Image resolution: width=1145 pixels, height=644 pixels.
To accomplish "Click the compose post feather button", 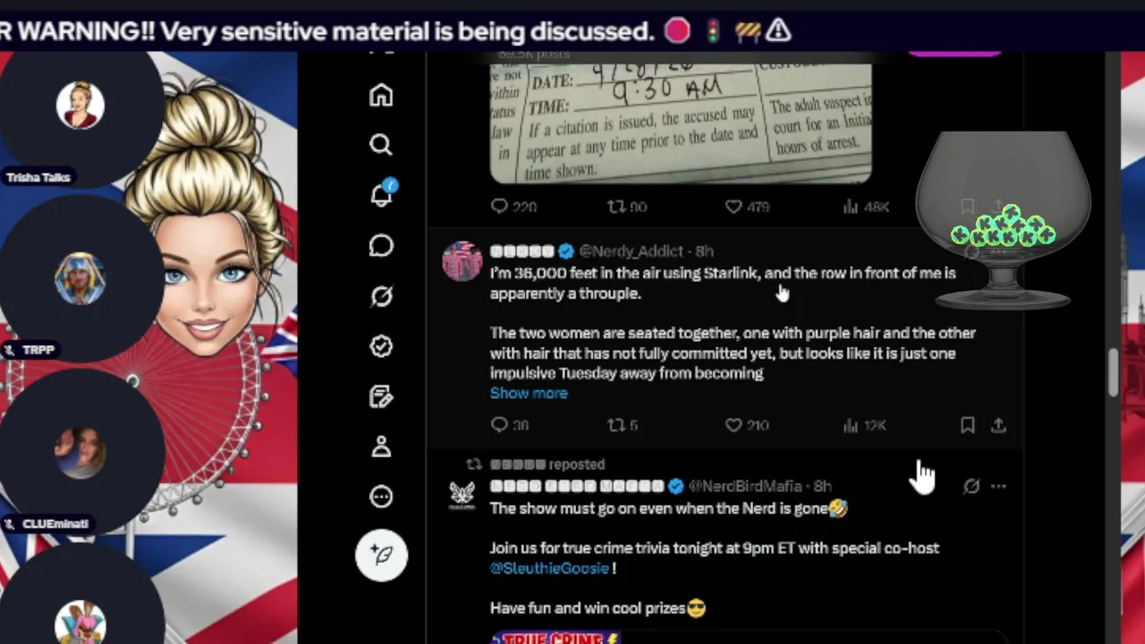I will 382,555.
